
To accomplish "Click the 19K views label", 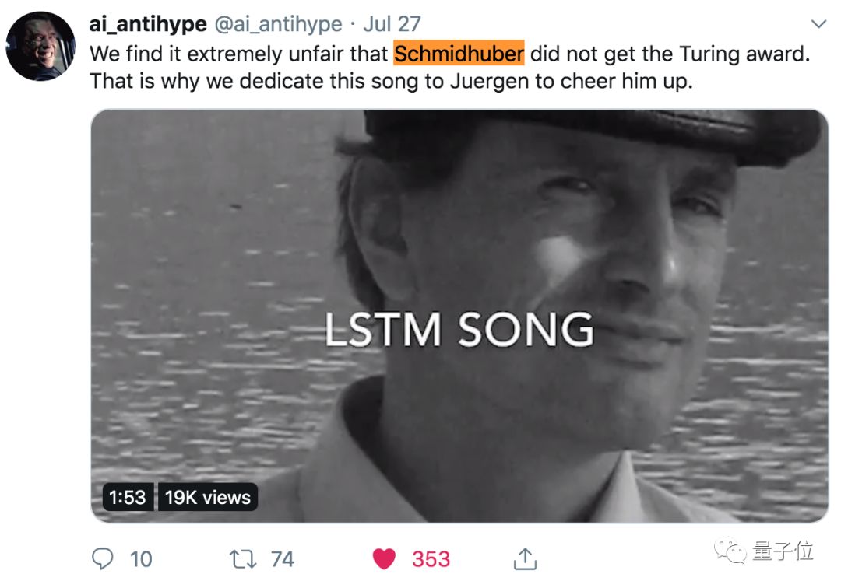I will click(208, 497).
